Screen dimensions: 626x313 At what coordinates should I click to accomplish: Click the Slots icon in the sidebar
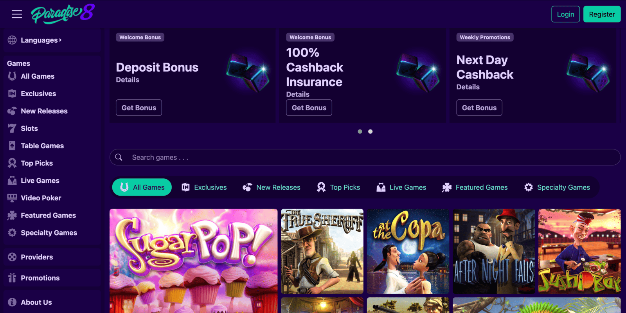(12, 128)
